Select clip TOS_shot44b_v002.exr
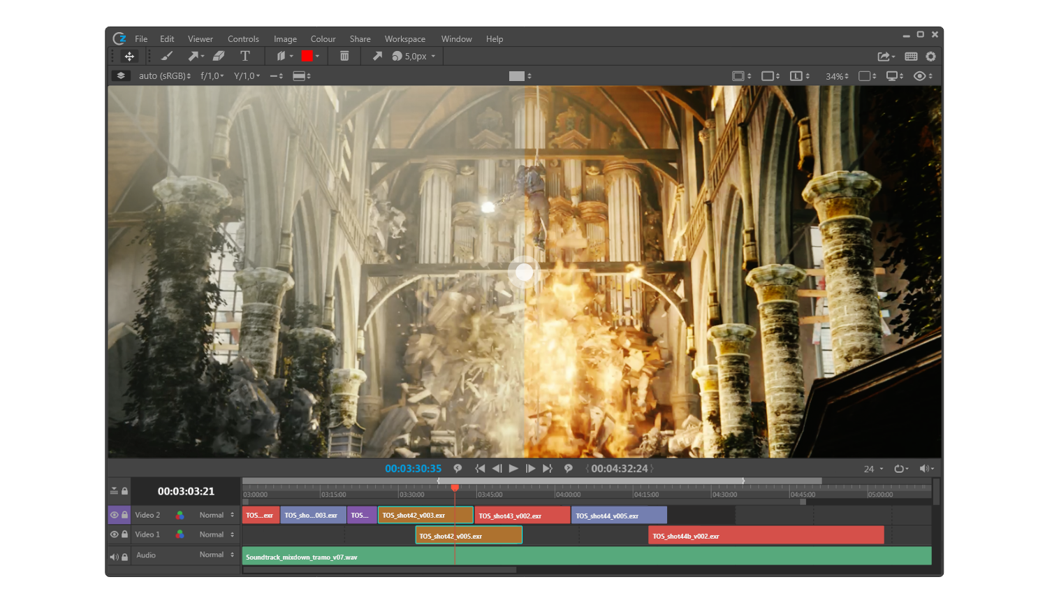The height and width of the screenshot is (605, 1045). pyautogui.click(x=766, y=535)
